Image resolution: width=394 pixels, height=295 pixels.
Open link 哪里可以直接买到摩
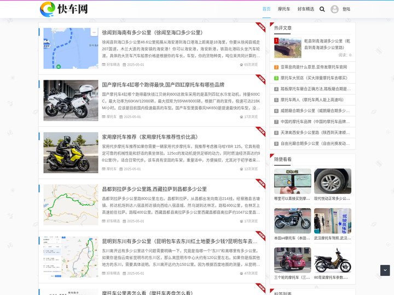(292, 199)
